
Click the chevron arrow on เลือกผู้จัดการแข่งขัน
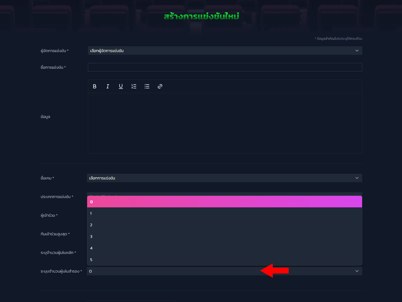(357, 51)
